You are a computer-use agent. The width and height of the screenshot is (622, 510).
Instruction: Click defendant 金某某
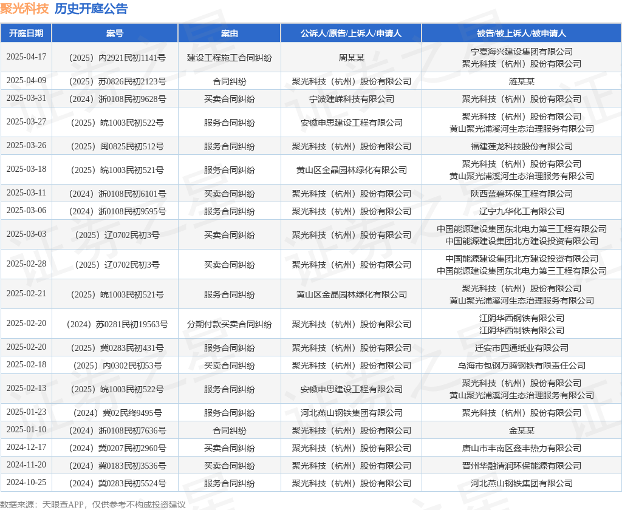[x=521, y=430]
